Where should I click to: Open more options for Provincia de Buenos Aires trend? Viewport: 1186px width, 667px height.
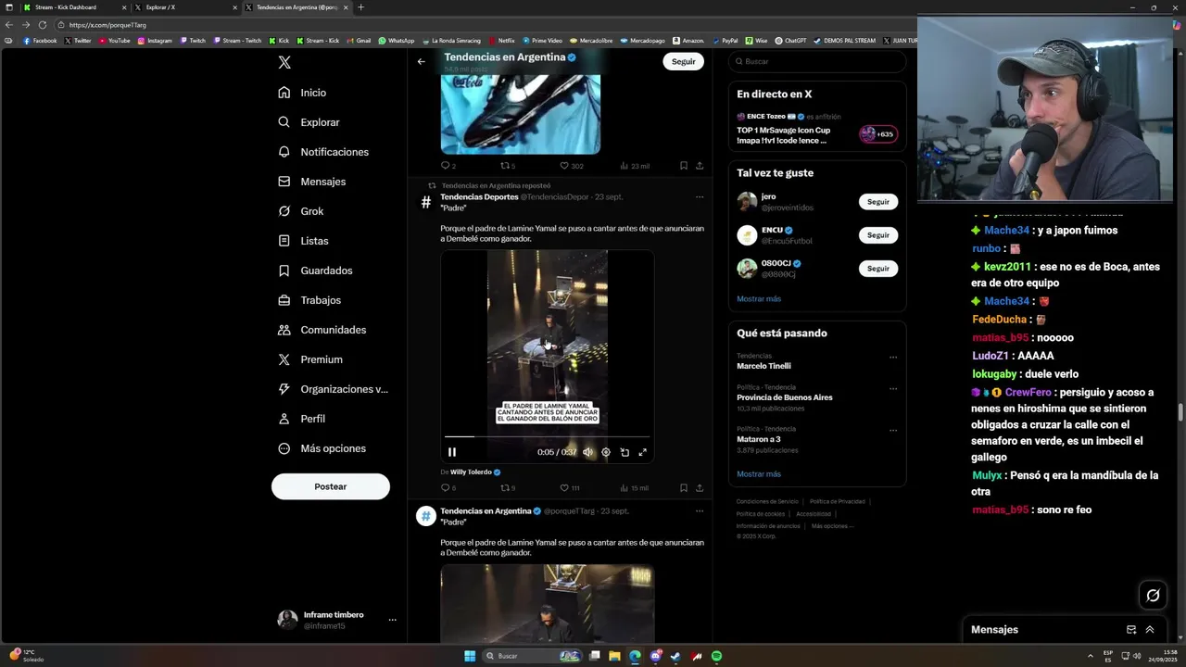(893, 389)
